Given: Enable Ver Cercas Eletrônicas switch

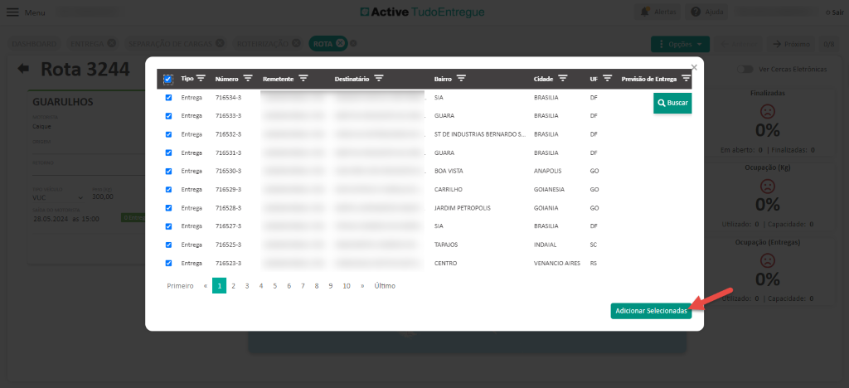Looking at the screenshot, I should tap(747, 69).
